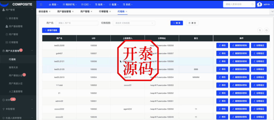Click 修改 for admin22
The image size is (274, 120).
click(222, 101)
